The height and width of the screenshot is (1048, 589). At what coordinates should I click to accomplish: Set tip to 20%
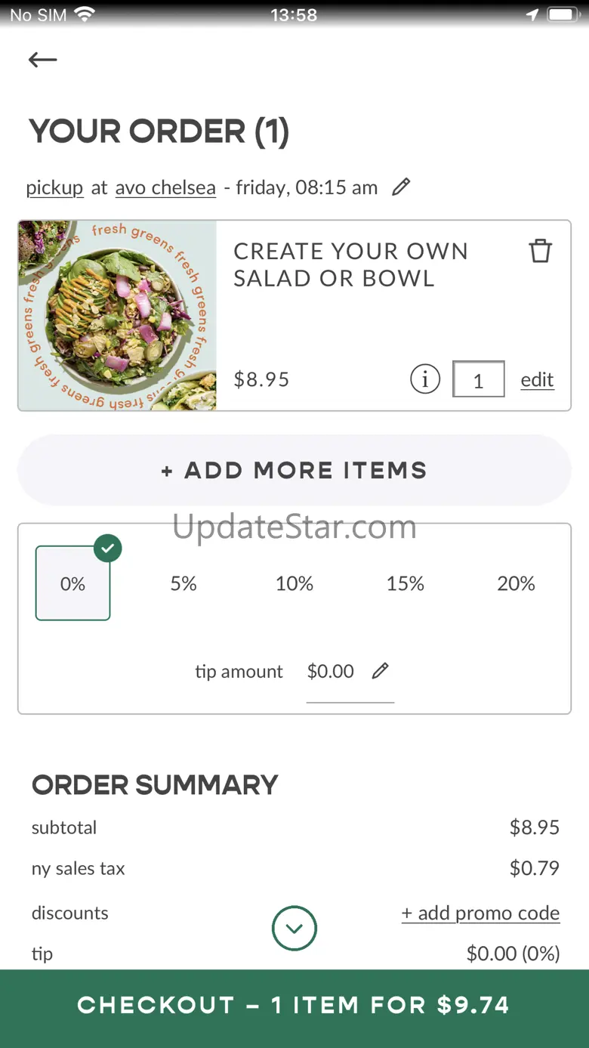(x=517, y=583)
